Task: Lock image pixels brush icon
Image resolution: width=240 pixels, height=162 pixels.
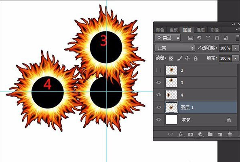Action: [179, 58]
